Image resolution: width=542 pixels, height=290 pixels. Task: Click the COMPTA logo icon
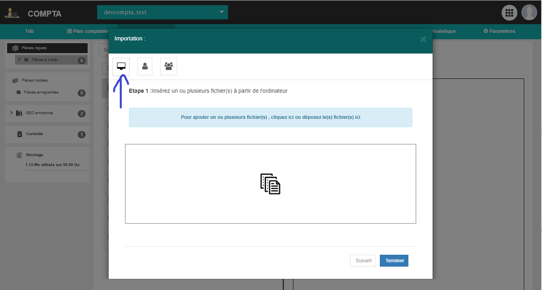pyautogui.click(x=12, y=13)
